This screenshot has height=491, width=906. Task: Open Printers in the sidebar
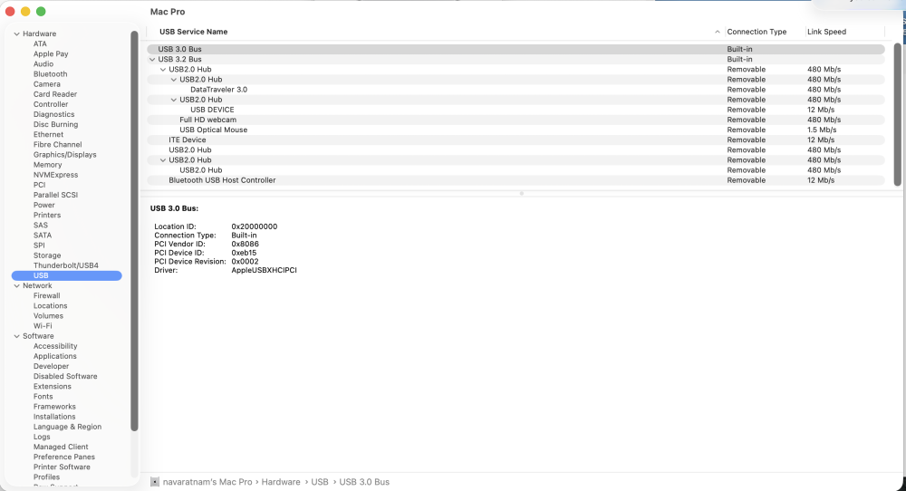47,216
